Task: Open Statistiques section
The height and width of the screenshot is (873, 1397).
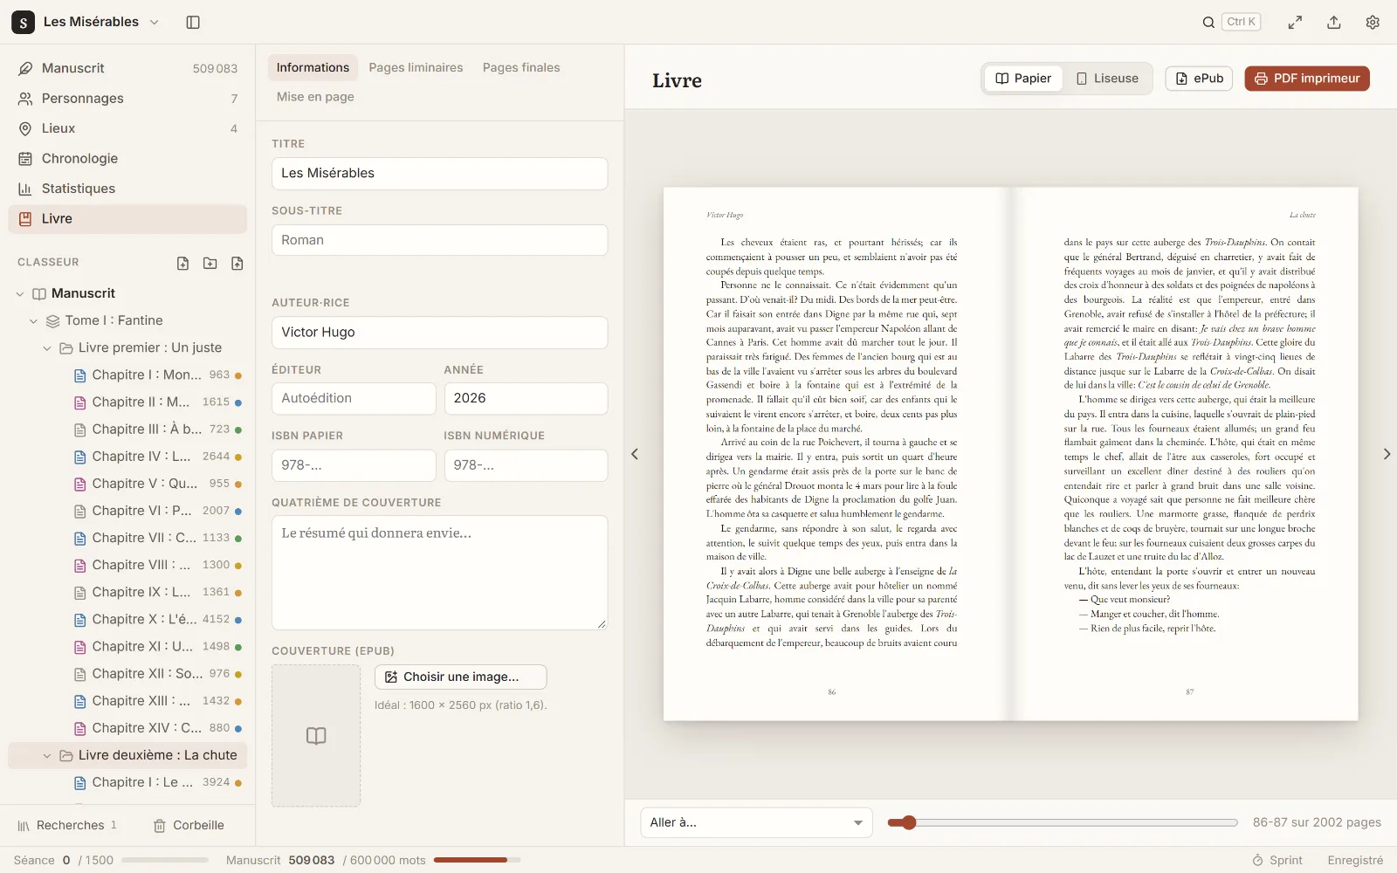Action: click(127, 189)
